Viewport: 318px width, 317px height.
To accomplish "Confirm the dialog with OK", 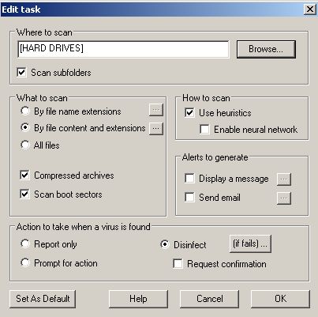I will 280,299.
